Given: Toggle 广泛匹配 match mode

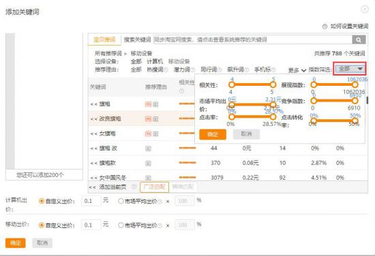Looking at the screenshot, I should (154, 187).
